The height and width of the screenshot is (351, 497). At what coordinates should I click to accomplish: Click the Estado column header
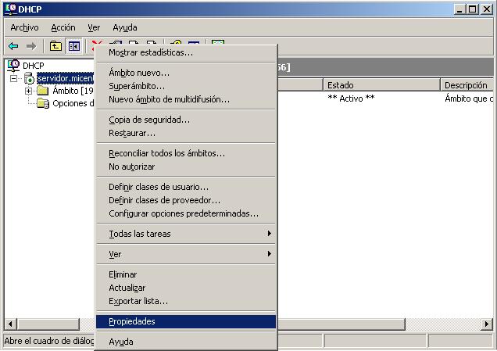coord(381,84)
